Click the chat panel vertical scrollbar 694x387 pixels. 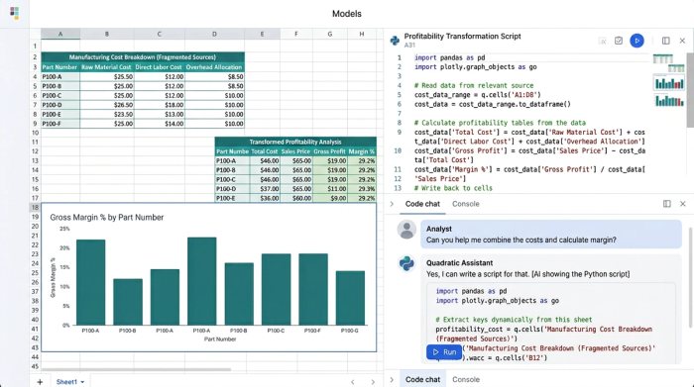[x=690, y=277]
